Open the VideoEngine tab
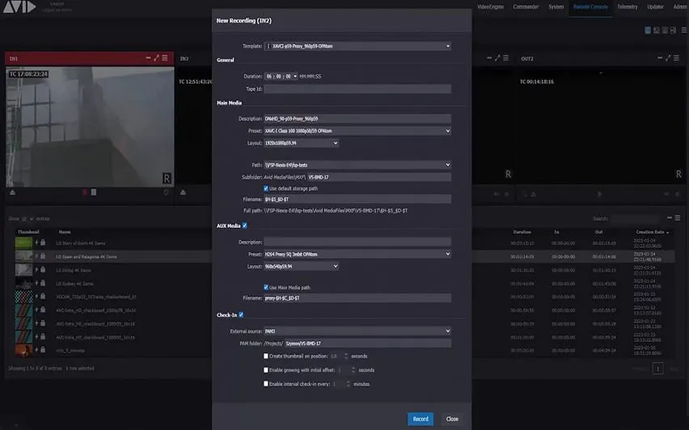The height and width of the screenshot is (430, 689). coord(490,6)
